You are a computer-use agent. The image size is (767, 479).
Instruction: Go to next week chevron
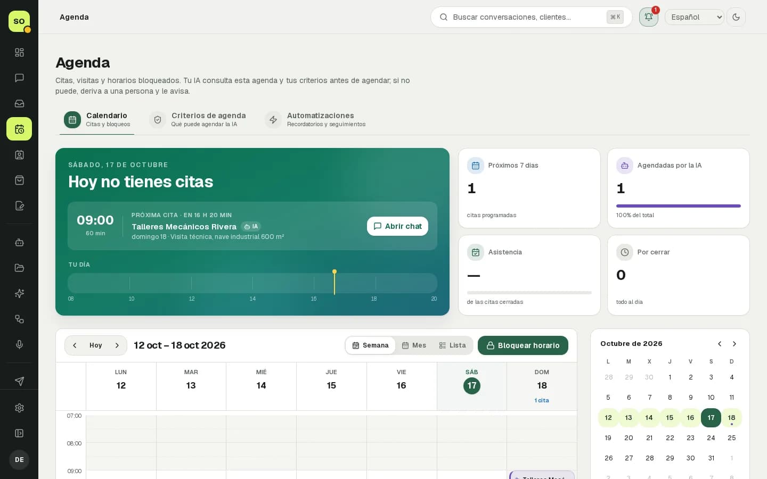117,345
